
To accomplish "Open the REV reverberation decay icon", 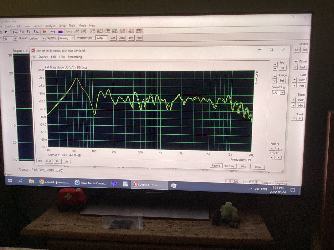I will coord(107,31).
